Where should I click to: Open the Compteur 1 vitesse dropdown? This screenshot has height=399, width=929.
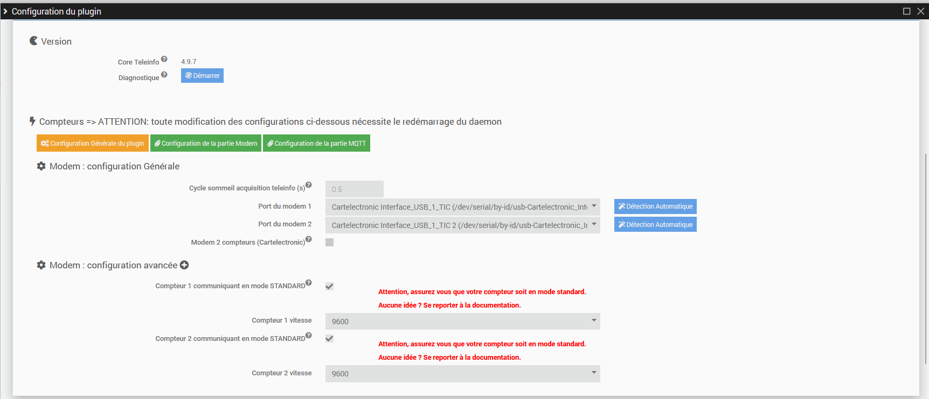point(463,322)
